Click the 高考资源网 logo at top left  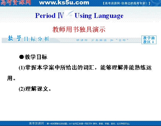point(16,3)
